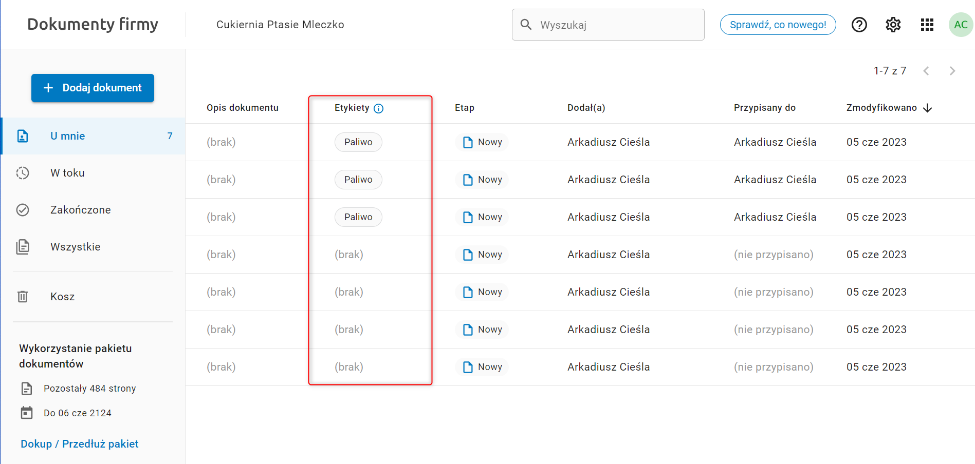This screenshot has width=975, height=464.
Task: Open the Zakończone section
Action: coord(93,210)
